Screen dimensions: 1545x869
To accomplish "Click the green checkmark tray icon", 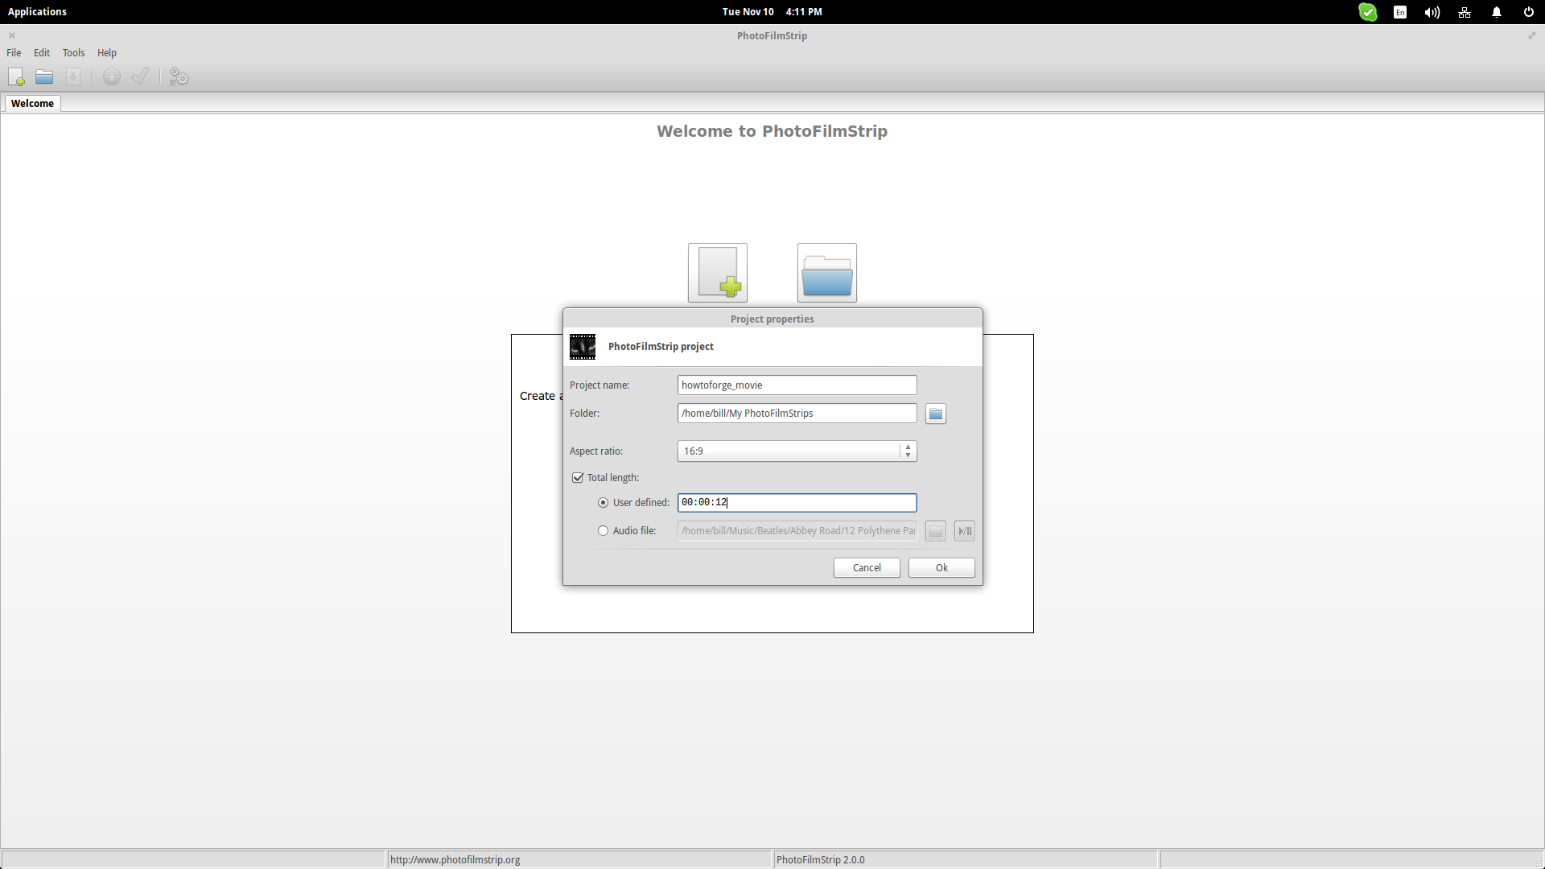I will click(1368, 12).
